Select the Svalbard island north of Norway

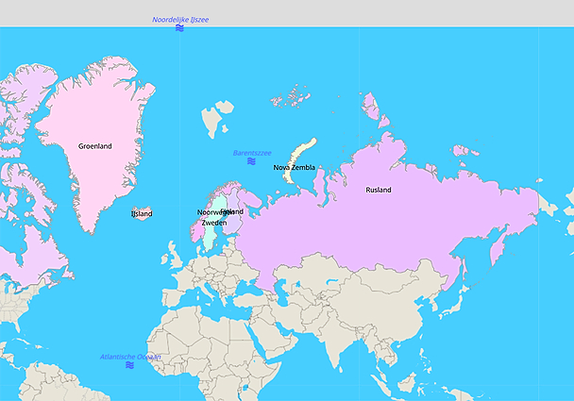(216, 119)
